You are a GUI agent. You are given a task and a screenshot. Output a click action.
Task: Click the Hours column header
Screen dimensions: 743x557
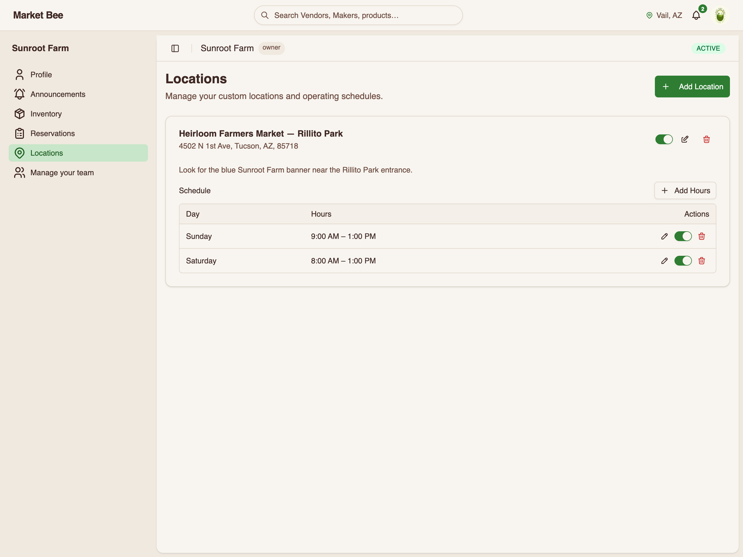(x=321, y=214)
